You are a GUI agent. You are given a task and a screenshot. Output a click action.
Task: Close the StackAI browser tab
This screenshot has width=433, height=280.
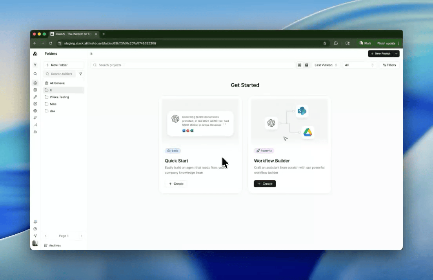96,34
